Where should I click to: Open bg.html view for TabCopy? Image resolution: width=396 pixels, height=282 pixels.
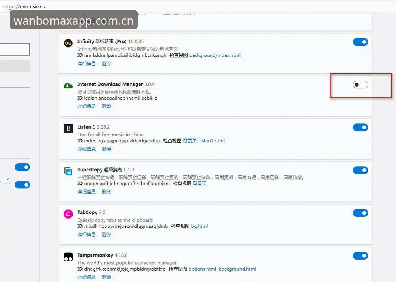point(200,226)
